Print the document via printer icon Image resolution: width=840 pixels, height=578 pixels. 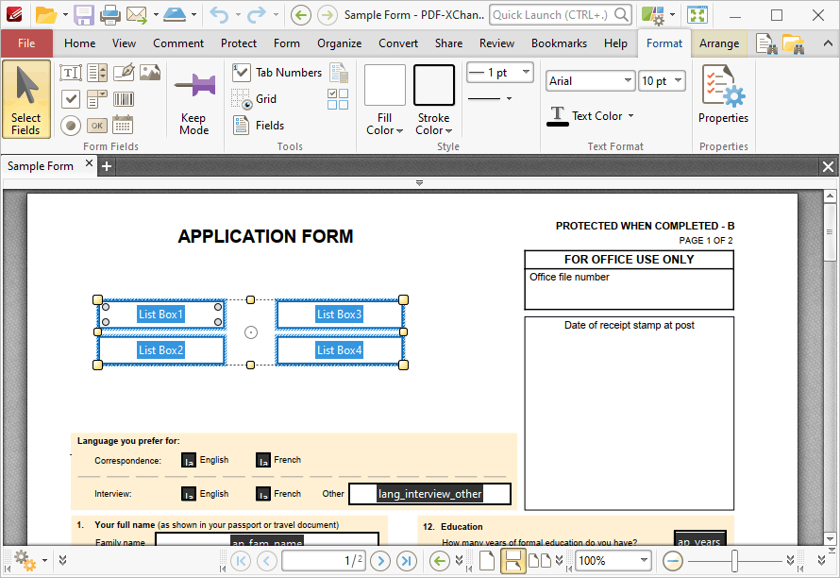coord(110,15)
